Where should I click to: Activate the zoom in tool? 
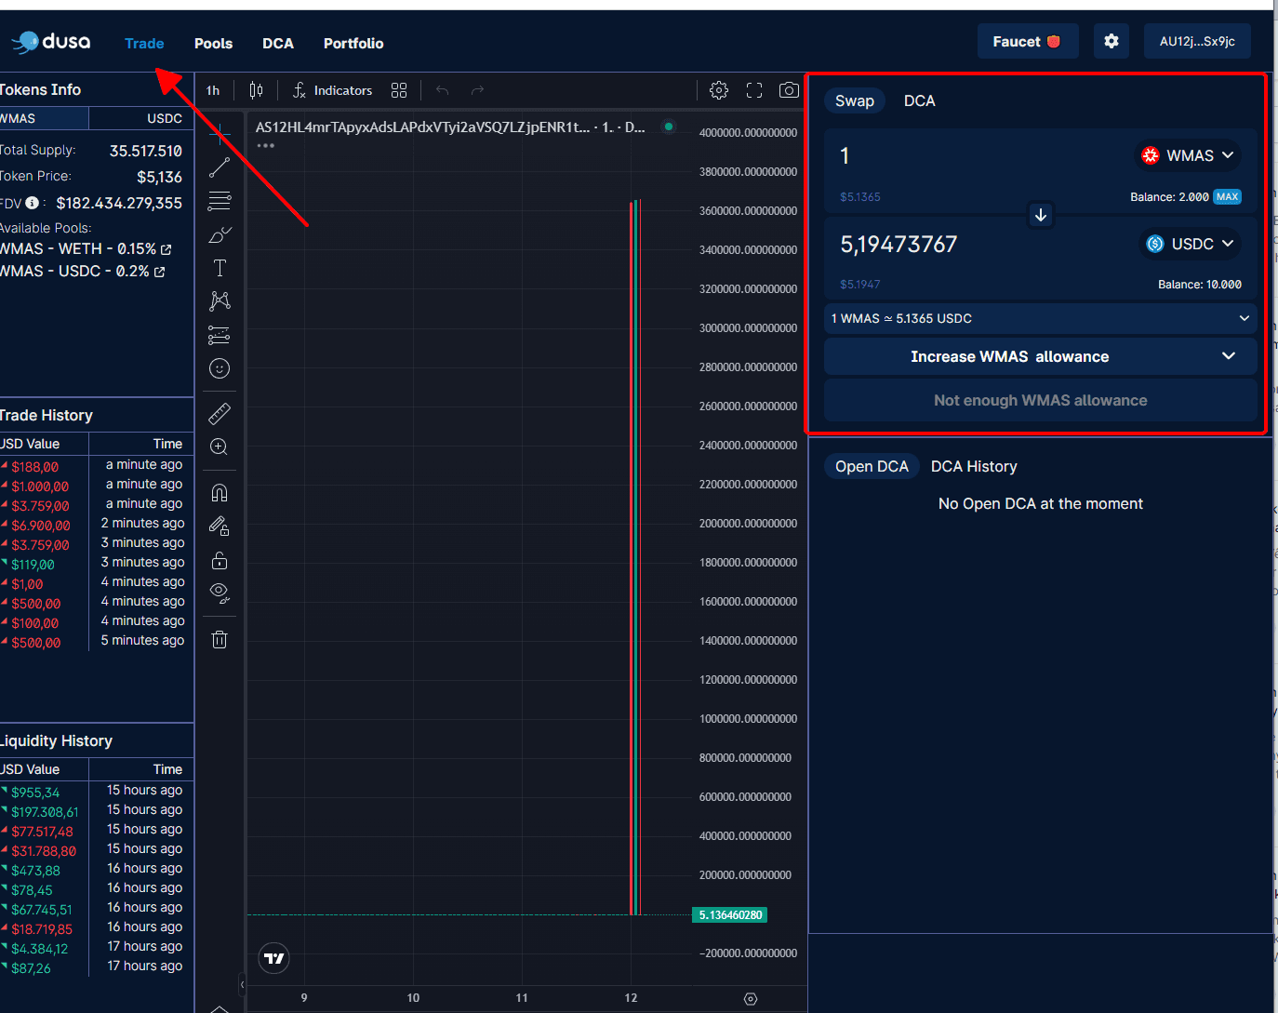220,447
